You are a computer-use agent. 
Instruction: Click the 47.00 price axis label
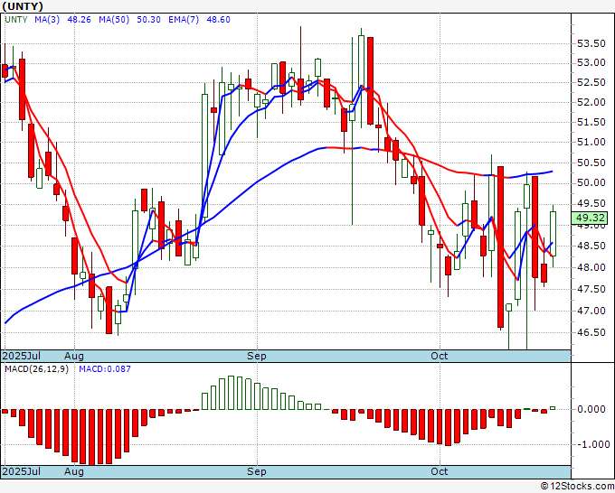click(x=591, y=311)
